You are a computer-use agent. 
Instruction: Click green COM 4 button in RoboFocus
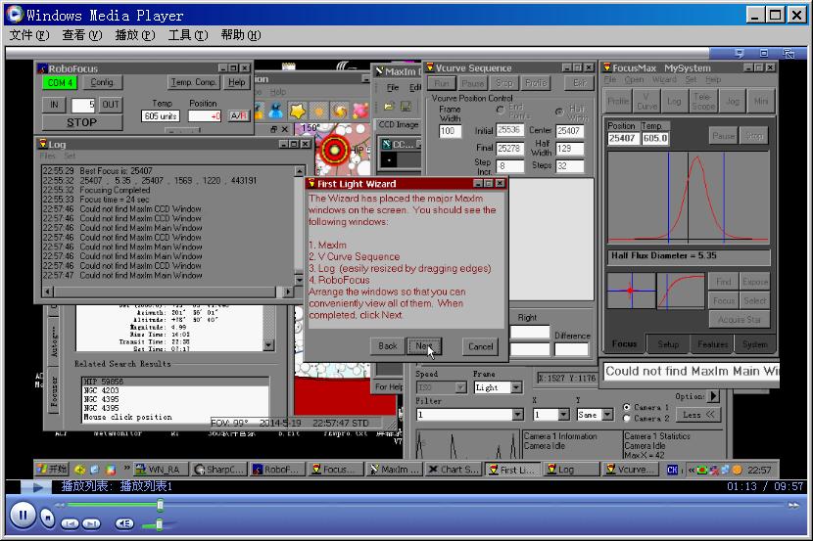(x=60, y=82)
